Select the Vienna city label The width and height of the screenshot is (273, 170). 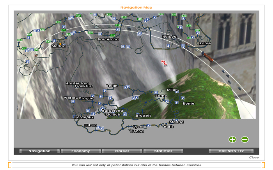136,131
